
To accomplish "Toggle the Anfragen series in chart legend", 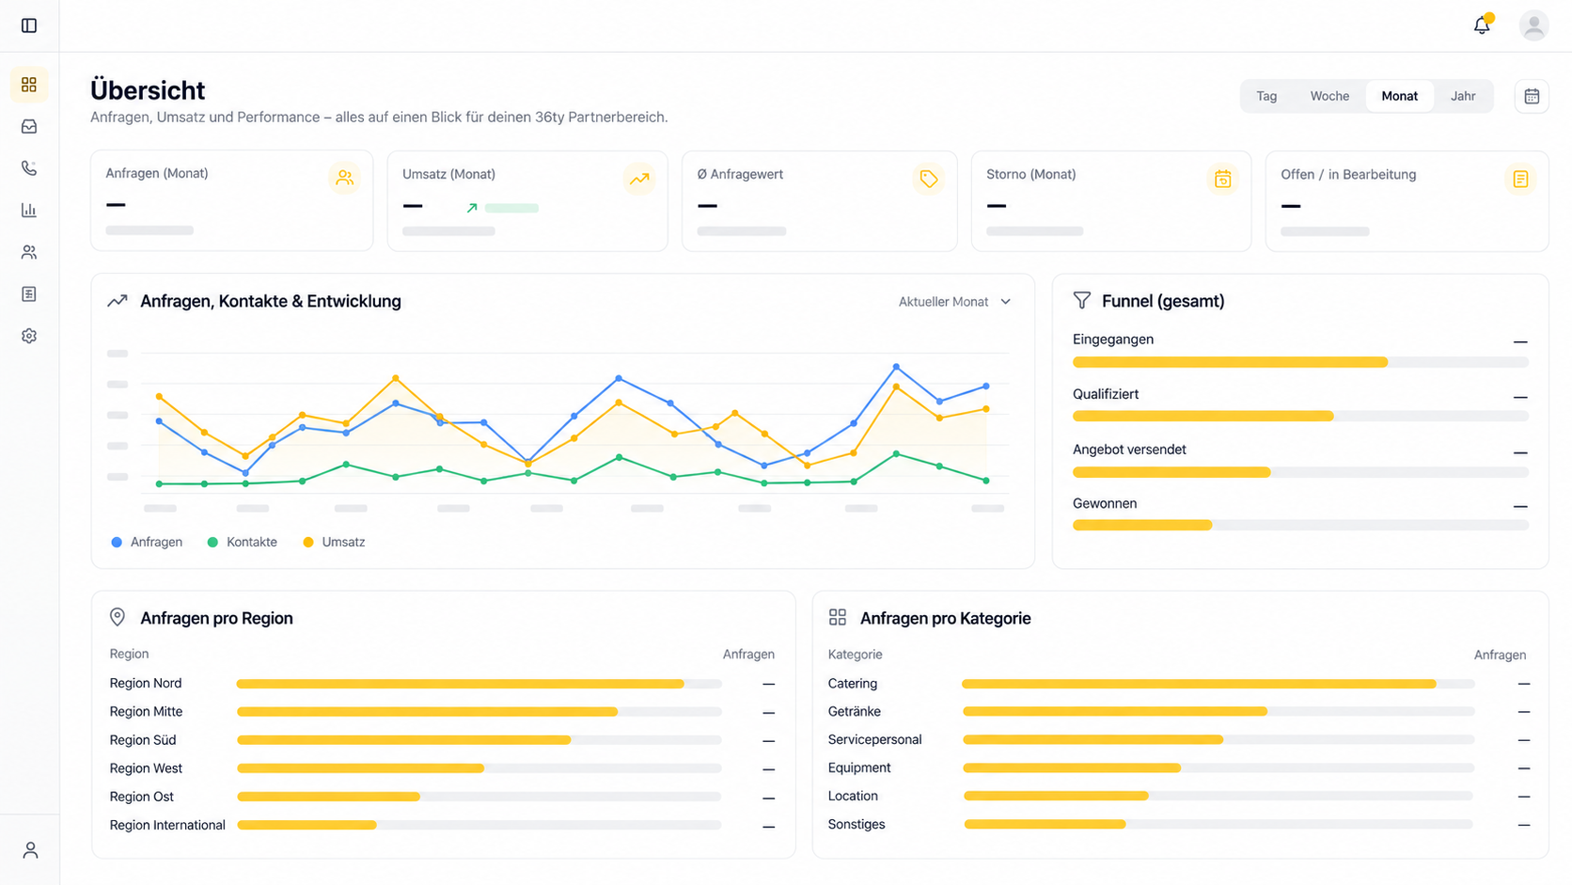I will click(147, 542).
